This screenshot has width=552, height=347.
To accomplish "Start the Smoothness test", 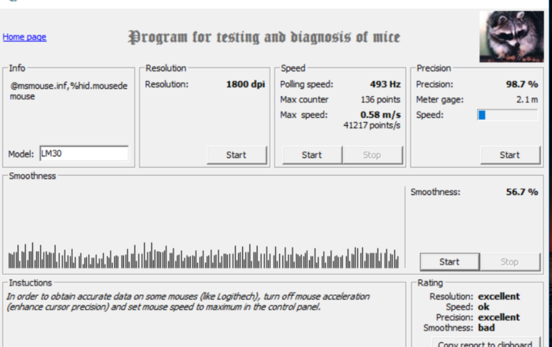I will point(449,262).
